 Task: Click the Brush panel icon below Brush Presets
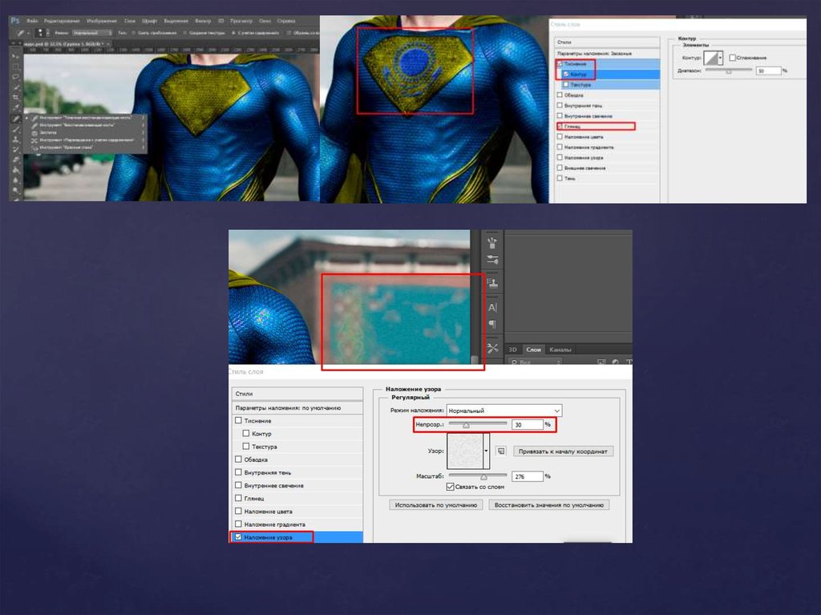492,260
